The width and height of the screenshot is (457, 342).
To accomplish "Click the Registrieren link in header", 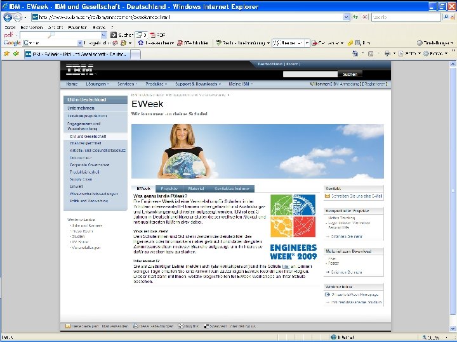I will [x=375, y=84].
